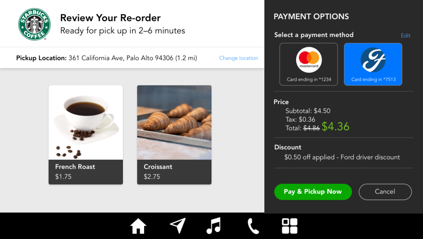Select Mastercard card ending in *1234
The image size is (423, 239).
(x=309, y=64)
